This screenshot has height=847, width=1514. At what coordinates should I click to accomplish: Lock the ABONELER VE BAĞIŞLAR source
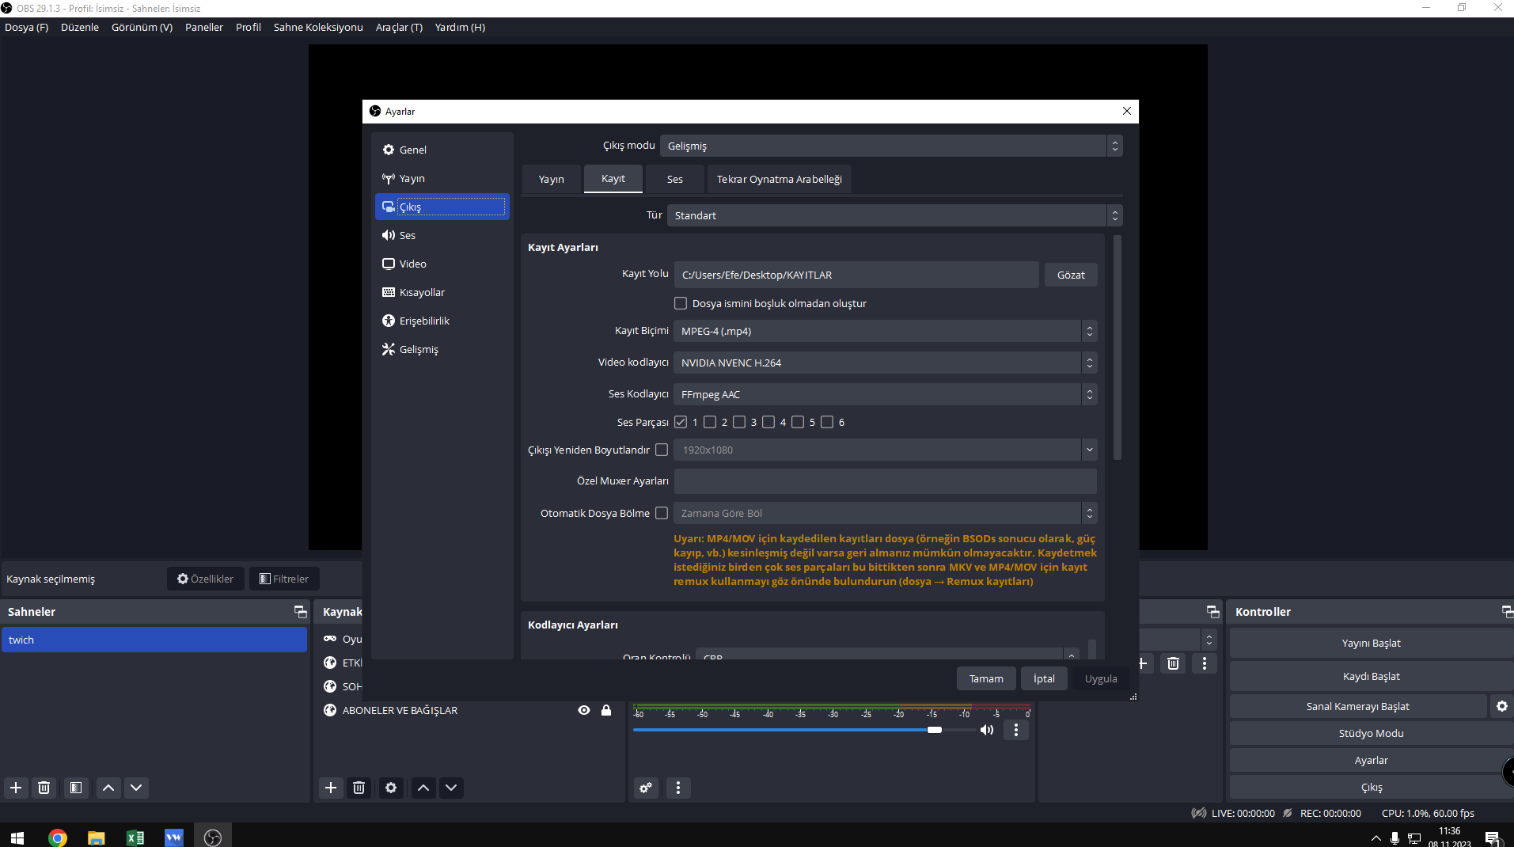tap(606, 710)
